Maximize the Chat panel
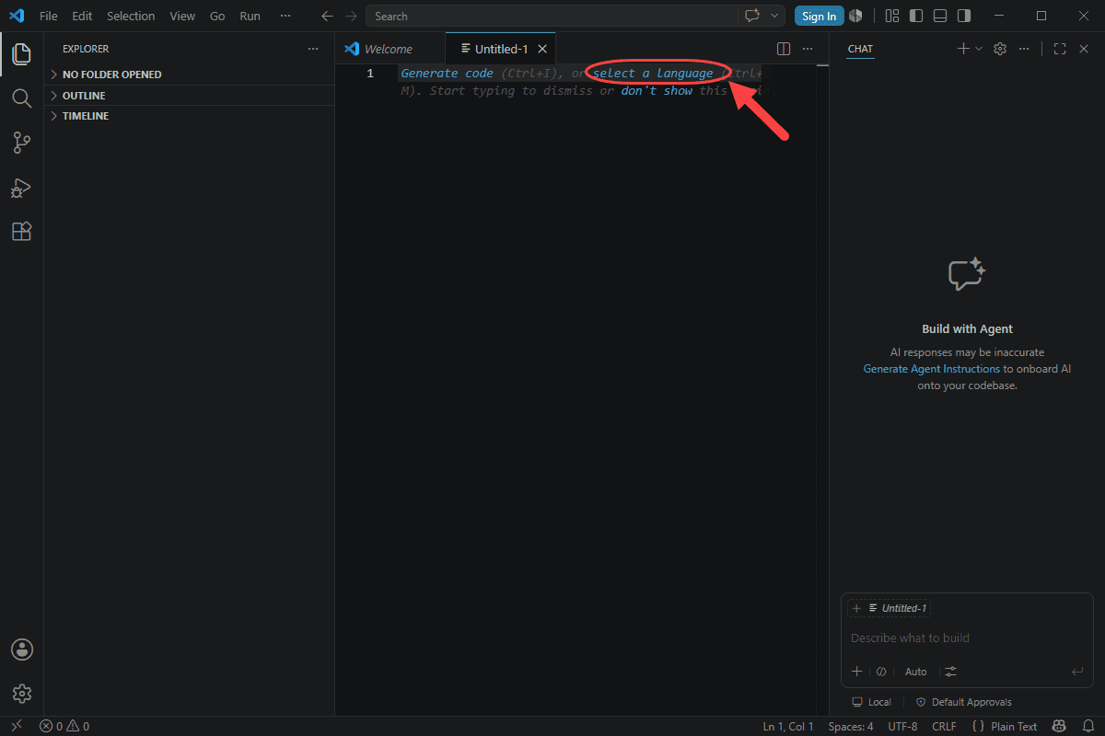This screenshot has width=1105, height=736. tap(1060, 49)
